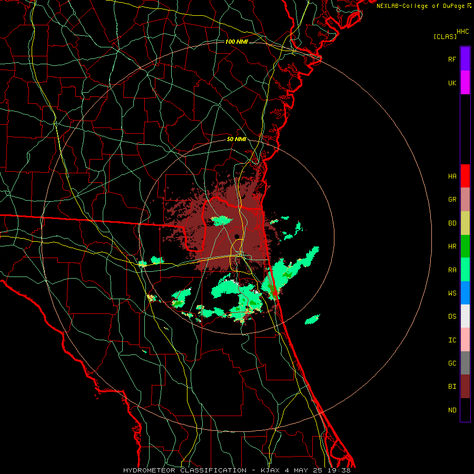Pick the DS white legend swatch
This screenshot has width=474, height=474.
(465, 316)
